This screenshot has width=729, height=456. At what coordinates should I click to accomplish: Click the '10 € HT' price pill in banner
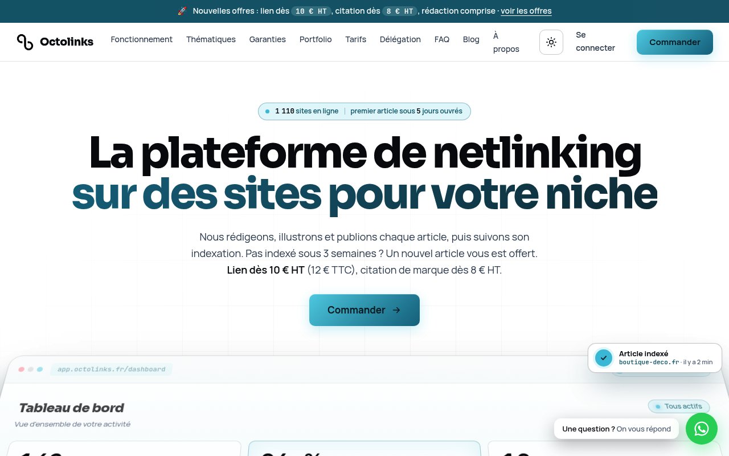point(312,11)
